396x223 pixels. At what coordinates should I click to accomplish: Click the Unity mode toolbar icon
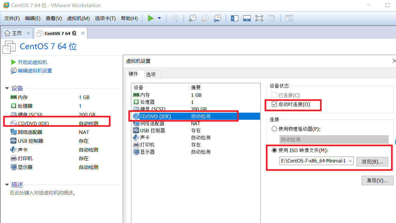click(271, 18)
